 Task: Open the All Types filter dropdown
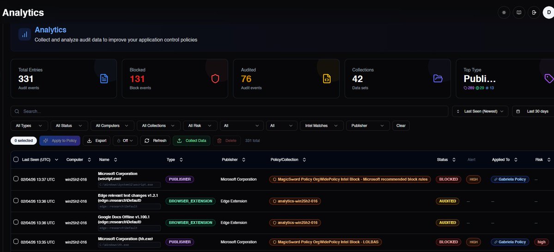[29, 125]
